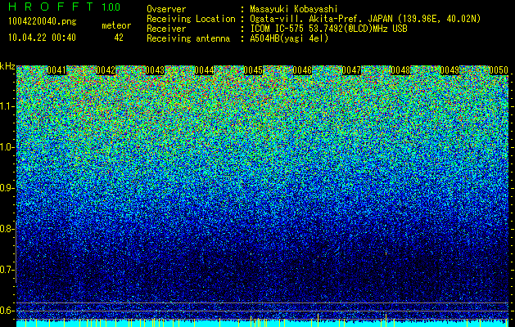Click the 0043 time marker
The image size is (515, 327).
(x=155, y=70)
